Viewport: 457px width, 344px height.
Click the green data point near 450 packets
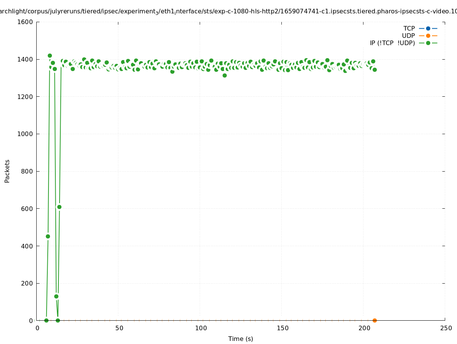click(48, 236)
